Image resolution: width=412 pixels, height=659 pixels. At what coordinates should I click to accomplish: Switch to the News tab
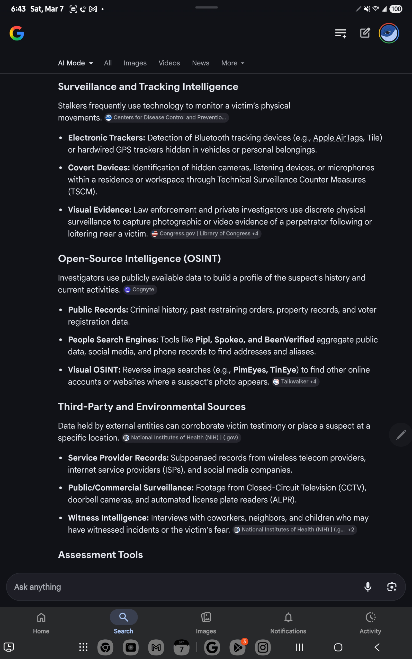tap(201, 63)
